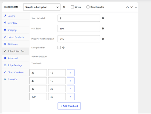Click help icon beside Max Seats field

(103, 29)
